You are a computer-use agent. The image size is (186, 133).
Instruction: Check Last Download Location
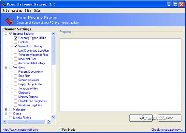click(16, 51)
